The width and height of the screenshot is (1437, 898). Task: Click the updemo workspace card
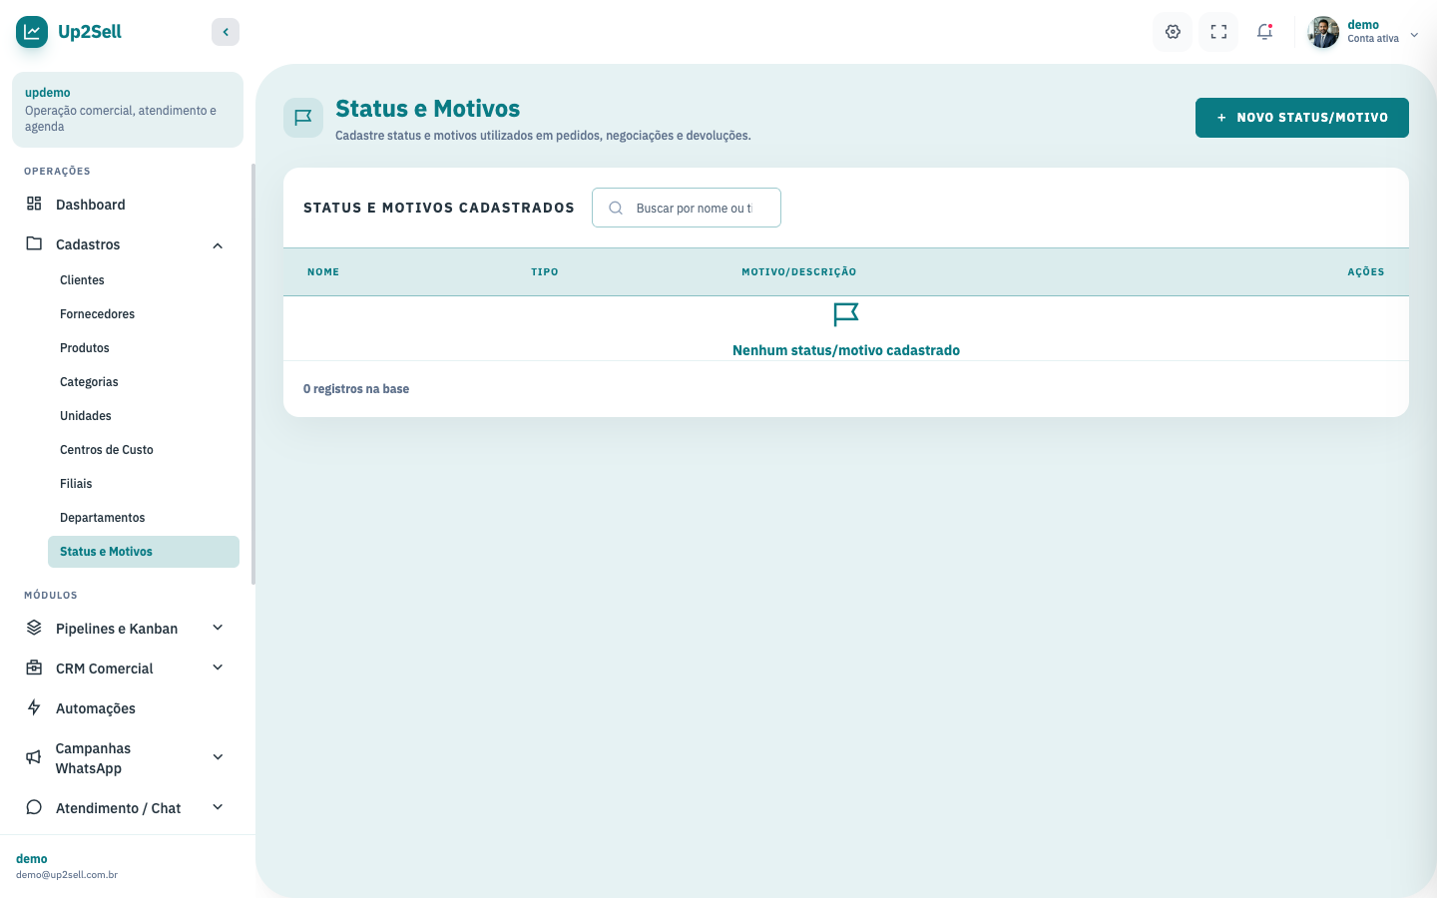128,110
